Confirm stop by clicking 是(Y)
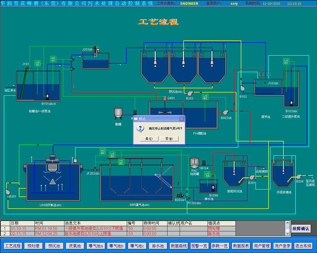317x253 pixels. coord(148,139)
